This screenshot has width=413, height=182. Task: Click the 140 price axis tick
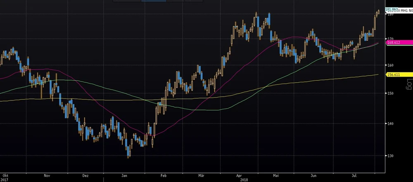click(x=390, y=124)
